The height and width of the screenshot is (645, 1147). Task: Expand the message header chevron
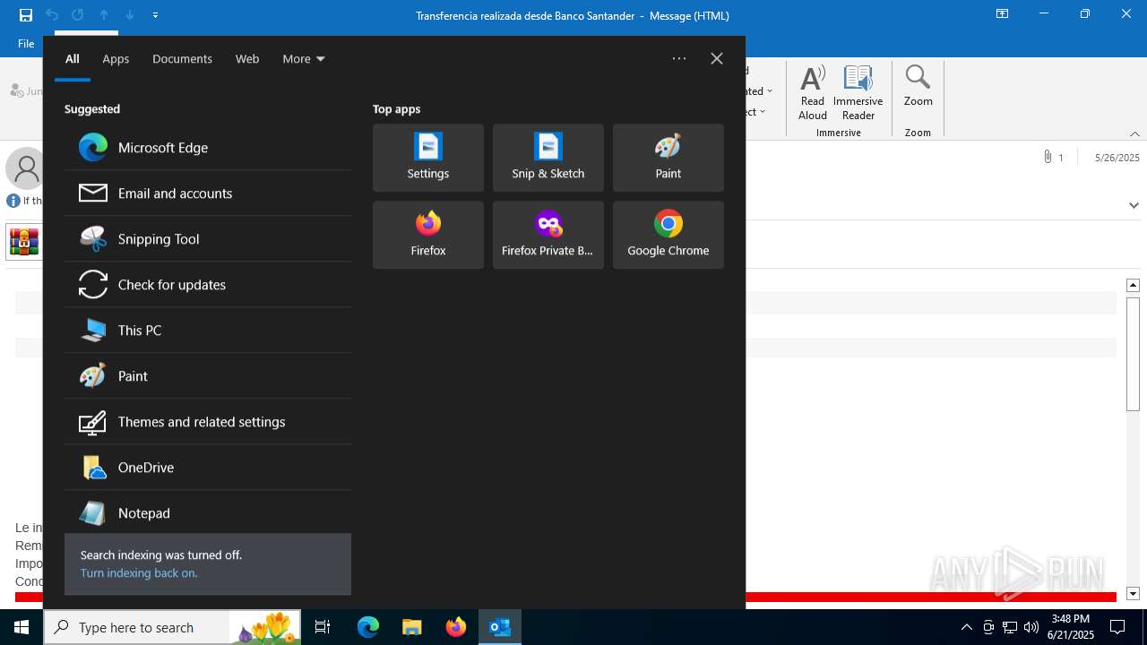(1134, 205)
